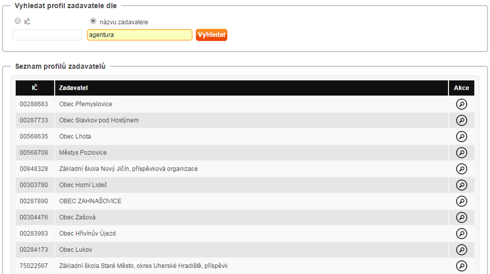
Task: Click IČ value 00284173
Action: pos(34,250)
